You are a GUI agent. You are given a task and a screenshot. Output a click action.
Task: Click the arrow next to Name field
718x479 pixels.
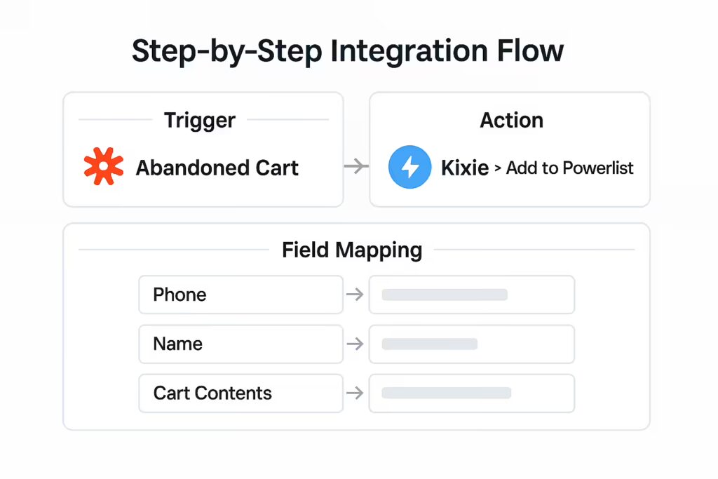(x=355, y=344)
